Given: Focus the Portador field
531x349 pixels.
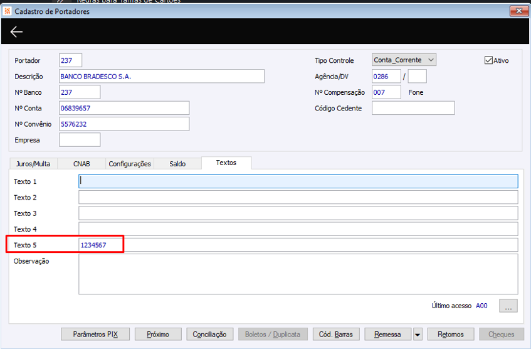Looking at the screenshot, I should [70, 60].
